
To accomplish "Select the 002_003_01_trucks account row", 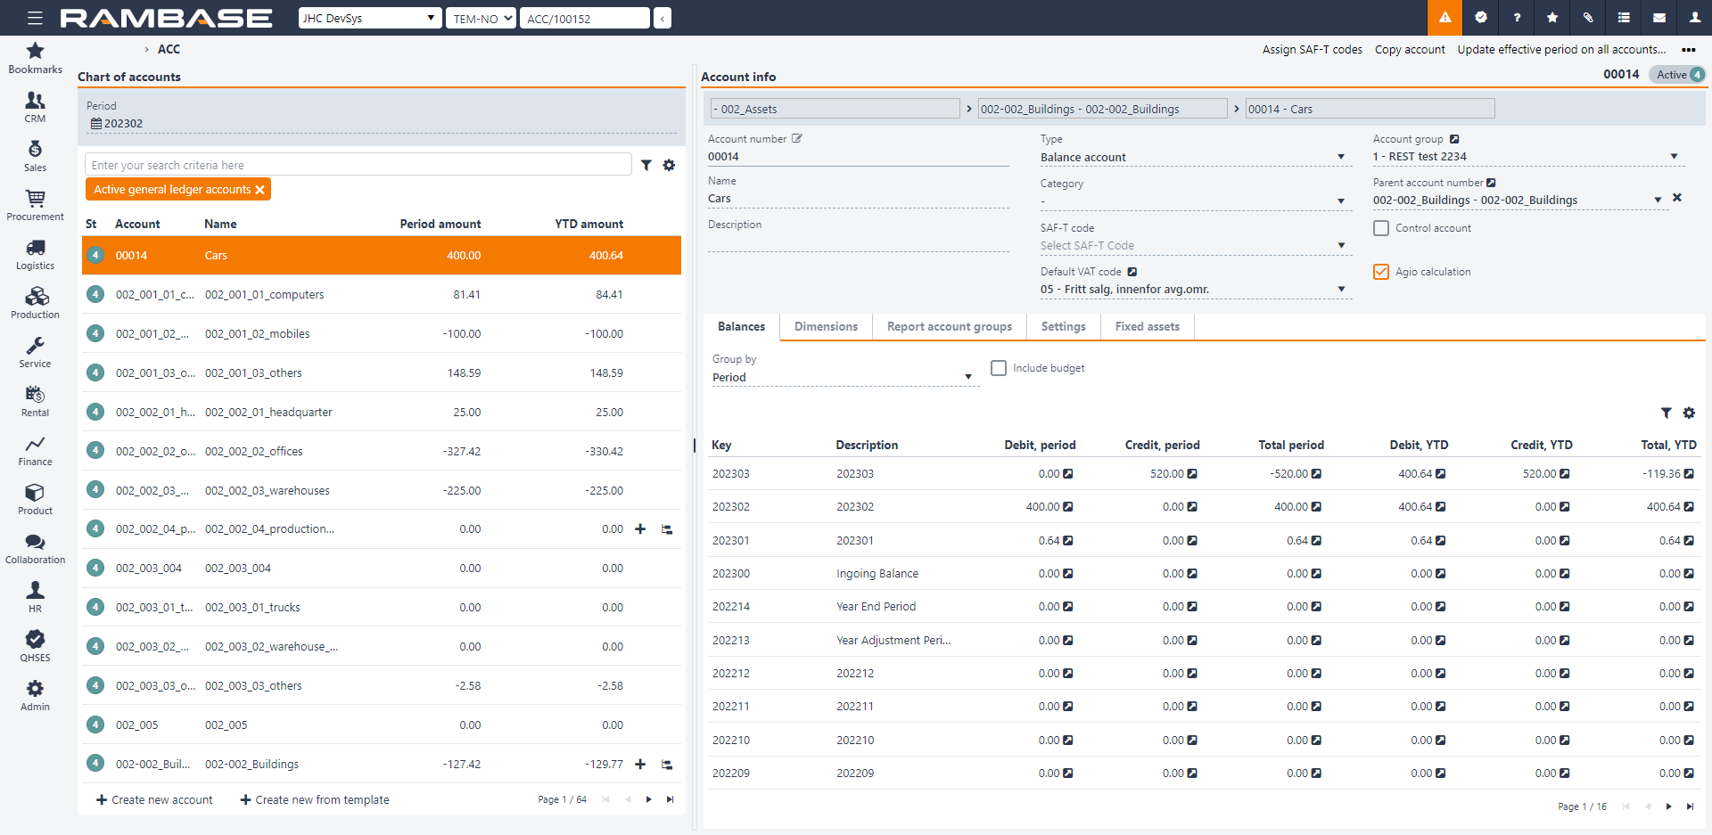I will pos(382,608).
